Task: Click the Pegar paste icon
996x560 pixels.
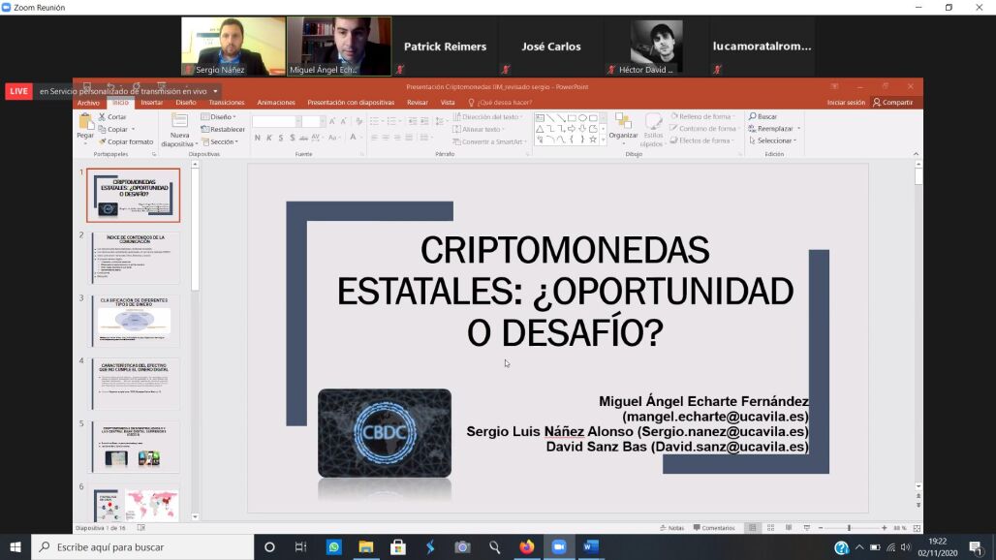Action: (x=86, y=124)
